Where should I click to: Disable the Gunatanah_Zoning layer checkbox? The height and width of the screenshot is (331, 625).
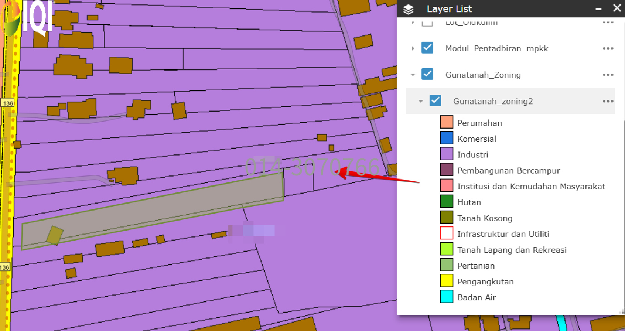[x=427, y=74]
